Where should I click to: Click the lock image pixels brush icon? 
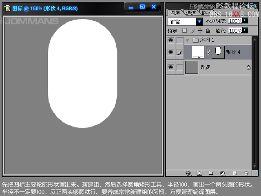pyautogui.click(x=192, y=31)
